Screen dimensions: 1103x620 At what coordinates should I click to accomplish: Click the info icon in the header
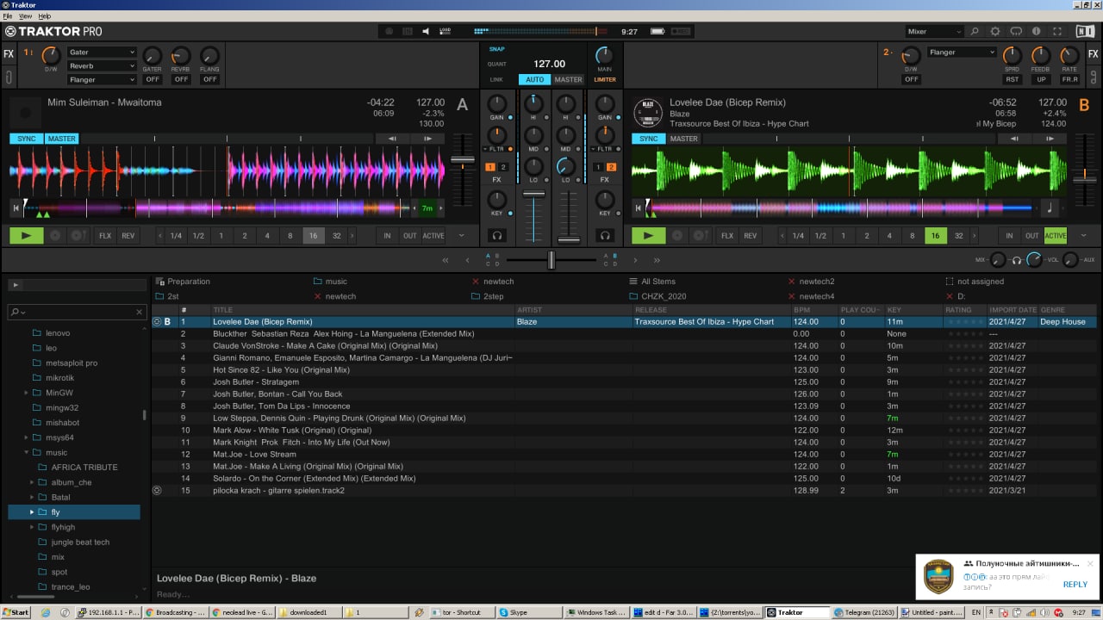pyautogui.click(x=1037, y=31)
